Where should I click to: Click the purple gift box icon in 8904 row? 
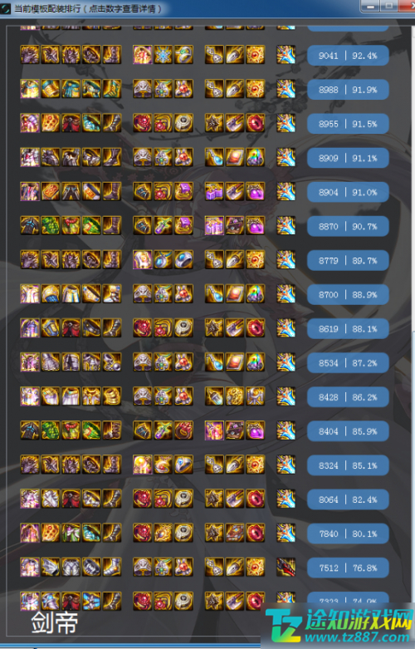pyautogui.click(x=183, y=191)
